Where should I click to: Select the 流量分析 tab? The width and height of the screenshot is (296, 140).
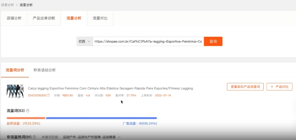[74, 18]
